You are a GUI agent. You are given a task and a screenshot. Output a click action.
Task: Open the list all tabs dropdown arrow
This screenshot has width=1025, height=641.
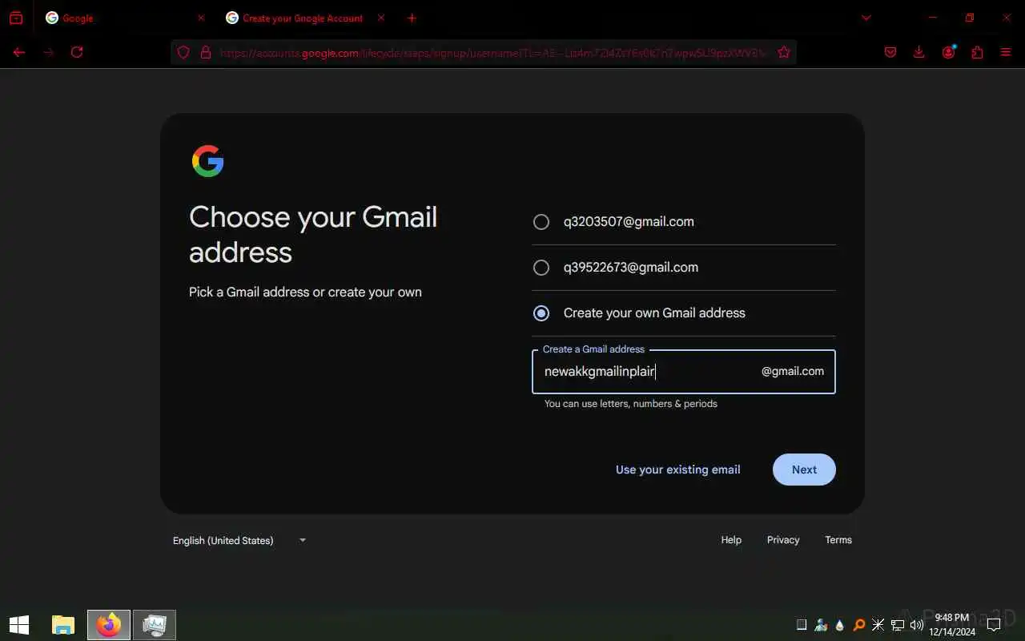[x=866, y=18]
